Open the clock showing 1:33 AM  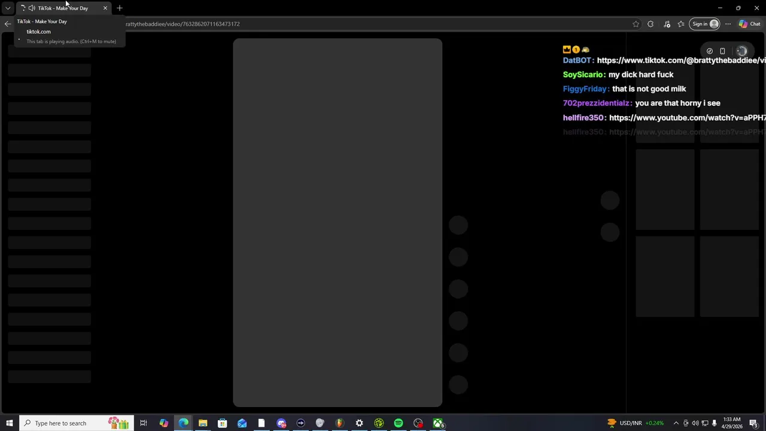(x=732, y=423)
